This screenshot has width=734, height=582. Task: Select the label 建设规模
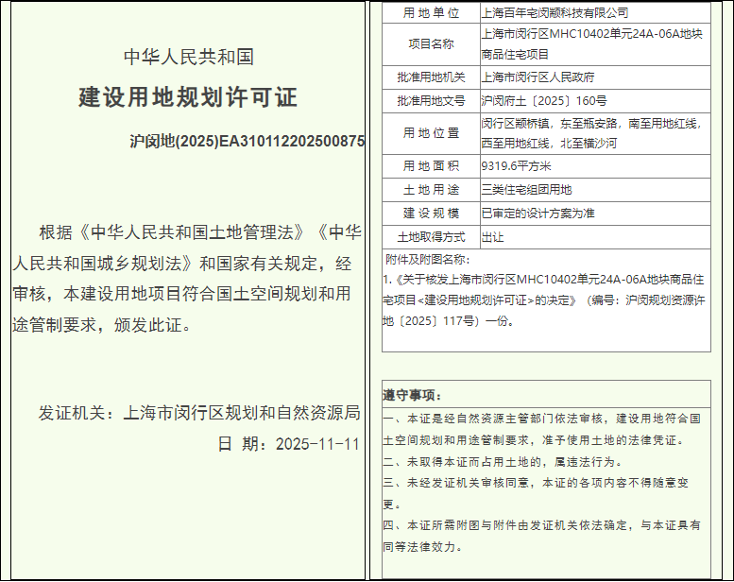(x=431, y=214)
